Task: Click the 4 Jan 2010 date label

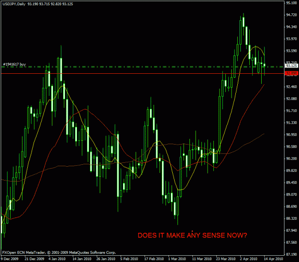Action: (x=57, y=259)
